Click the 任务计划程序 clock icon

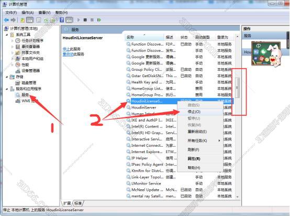(18, 40)
